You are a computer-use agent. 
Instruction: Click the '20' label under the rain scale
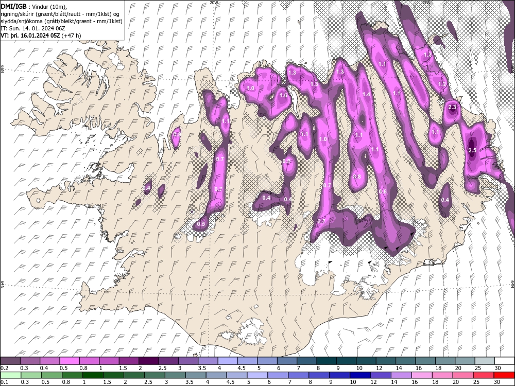pos(456,382)
